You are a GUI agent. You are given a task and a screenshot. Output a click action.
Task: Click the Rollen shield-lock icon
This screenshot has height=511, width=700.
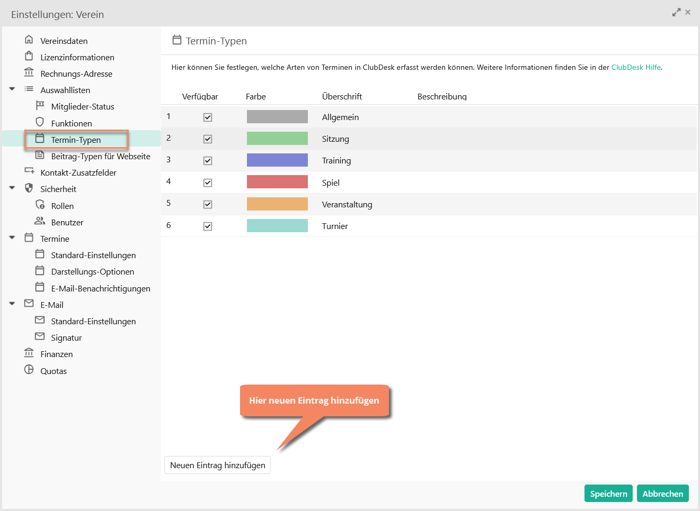tap(40, 205)
